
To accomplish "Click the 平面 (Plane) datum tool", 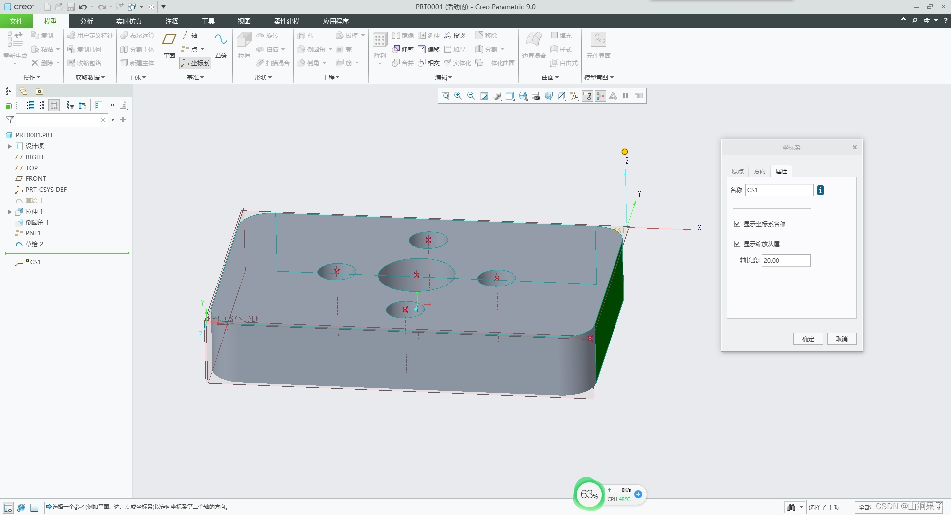I will click(169, 45).
